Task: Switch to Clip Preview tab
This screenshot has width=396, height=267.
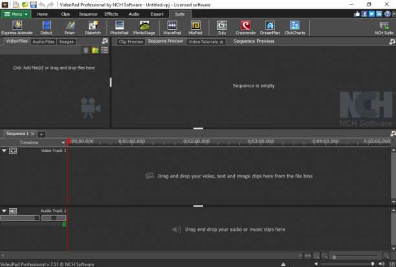Action: pos(131,41)
